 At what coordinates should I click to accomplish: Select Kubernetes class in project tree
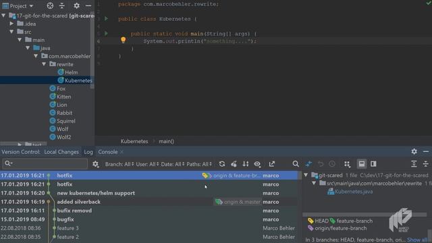tap(78, 80)
